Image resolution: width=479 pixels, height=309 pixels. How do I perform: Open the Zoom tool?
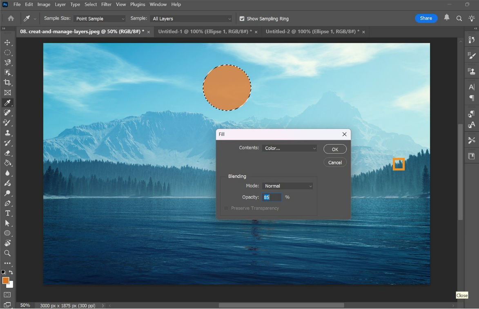pos(7,253)
